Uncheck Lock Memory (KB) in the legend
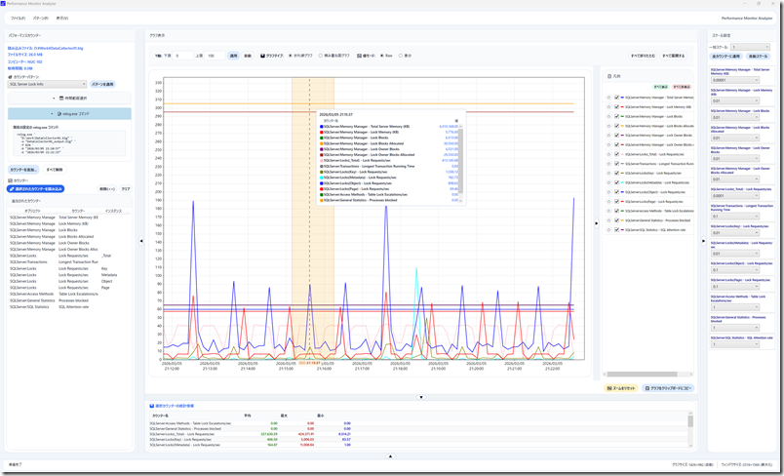The image size is (784, 476). click(616, 107)
